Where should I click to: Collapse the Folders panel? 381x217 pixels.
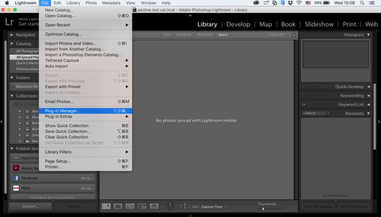(x=12, y=78)
